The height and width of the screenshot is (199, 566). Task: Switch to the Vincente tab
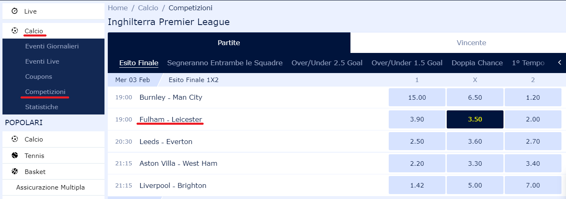(x=471, y=43)
